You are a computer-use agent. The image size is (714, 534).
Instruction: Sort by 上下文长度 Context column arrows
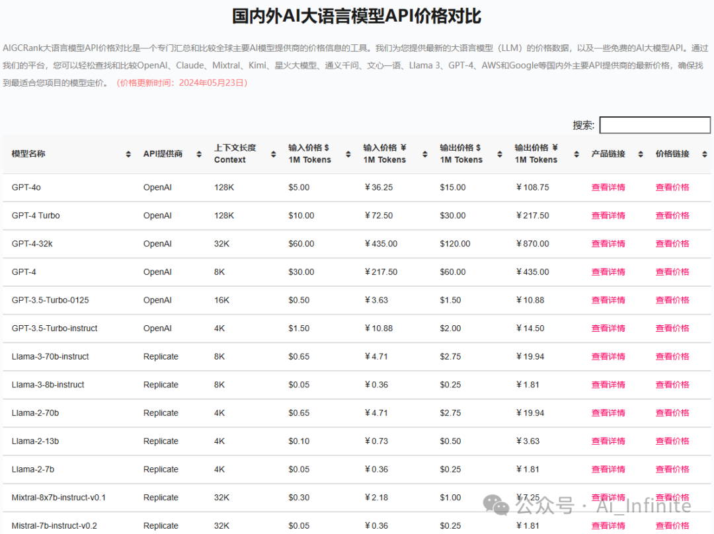coord(273,155)
